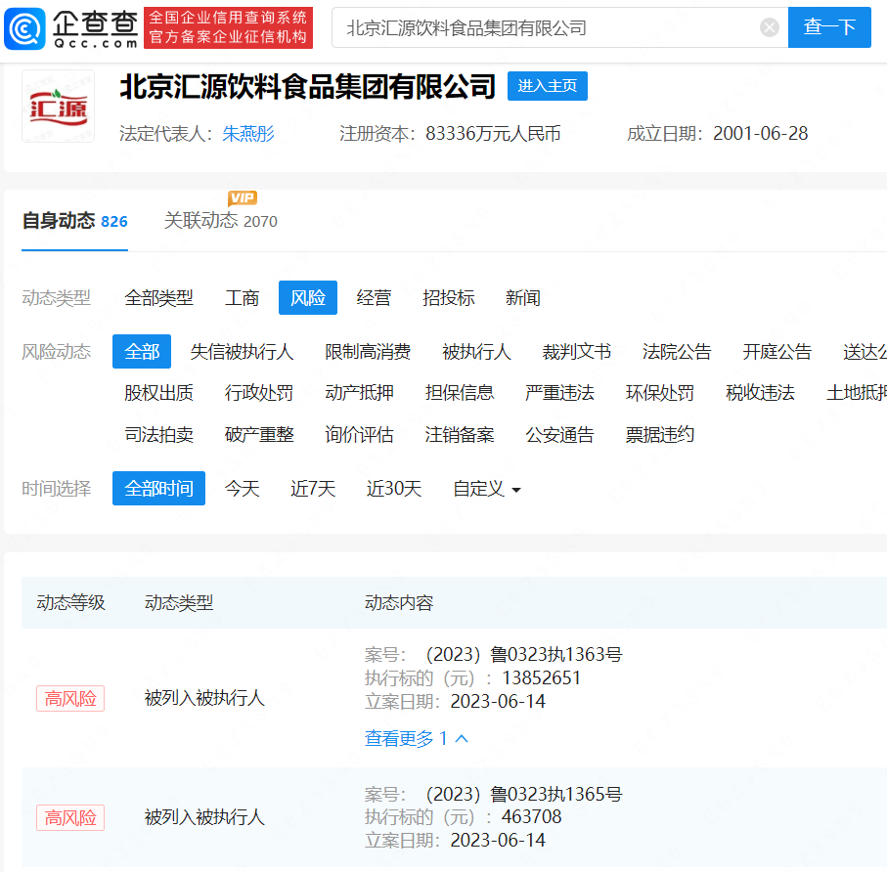Click execution amount 463708
Screen dimensions: 887x872
(532, 816)
